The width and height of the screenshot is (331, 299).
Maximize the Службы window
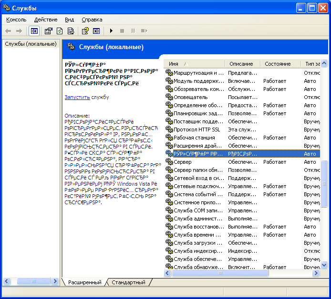312,8
